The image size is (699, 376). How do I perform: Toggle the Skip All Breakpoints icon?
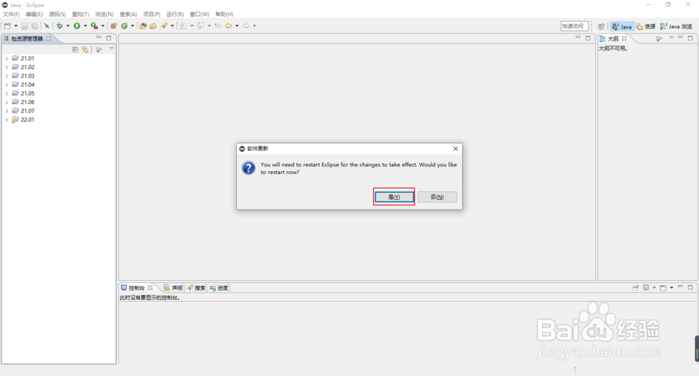pos(47,27)
